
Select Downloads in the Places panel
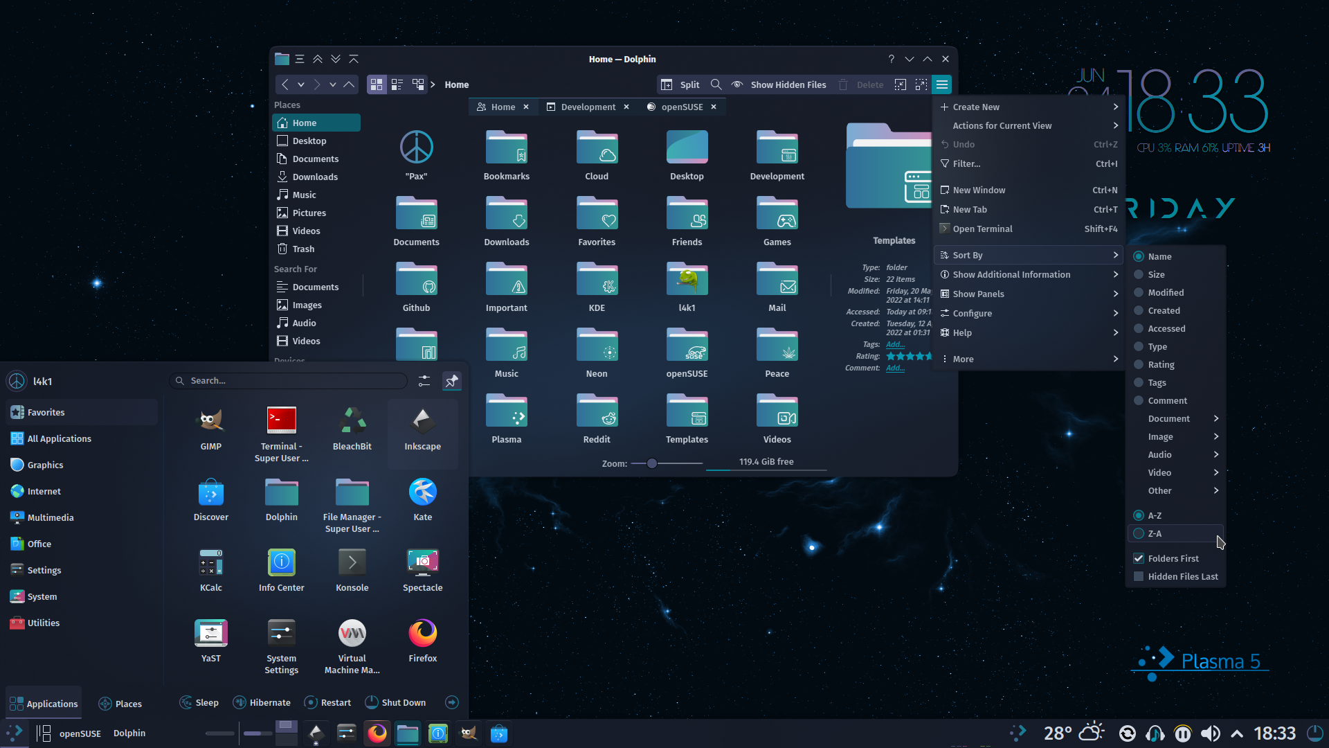[316, 177]
